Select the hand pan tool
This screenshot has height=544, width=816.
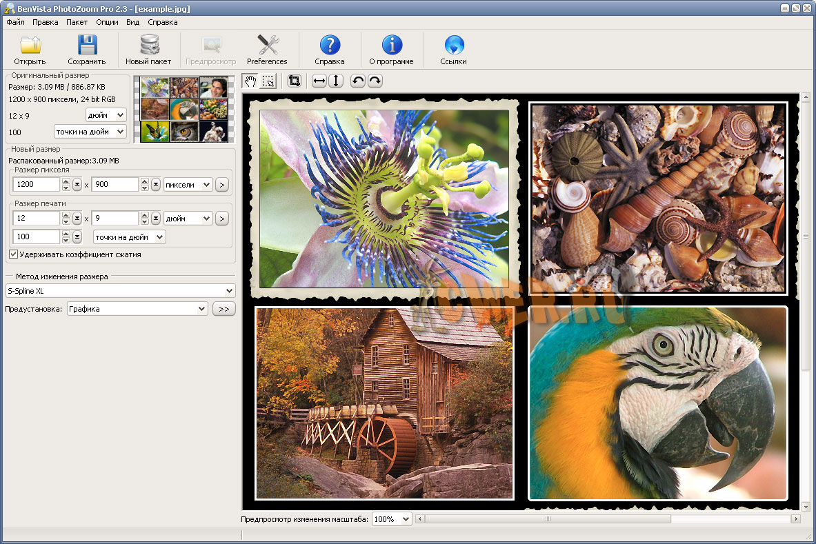250,81
